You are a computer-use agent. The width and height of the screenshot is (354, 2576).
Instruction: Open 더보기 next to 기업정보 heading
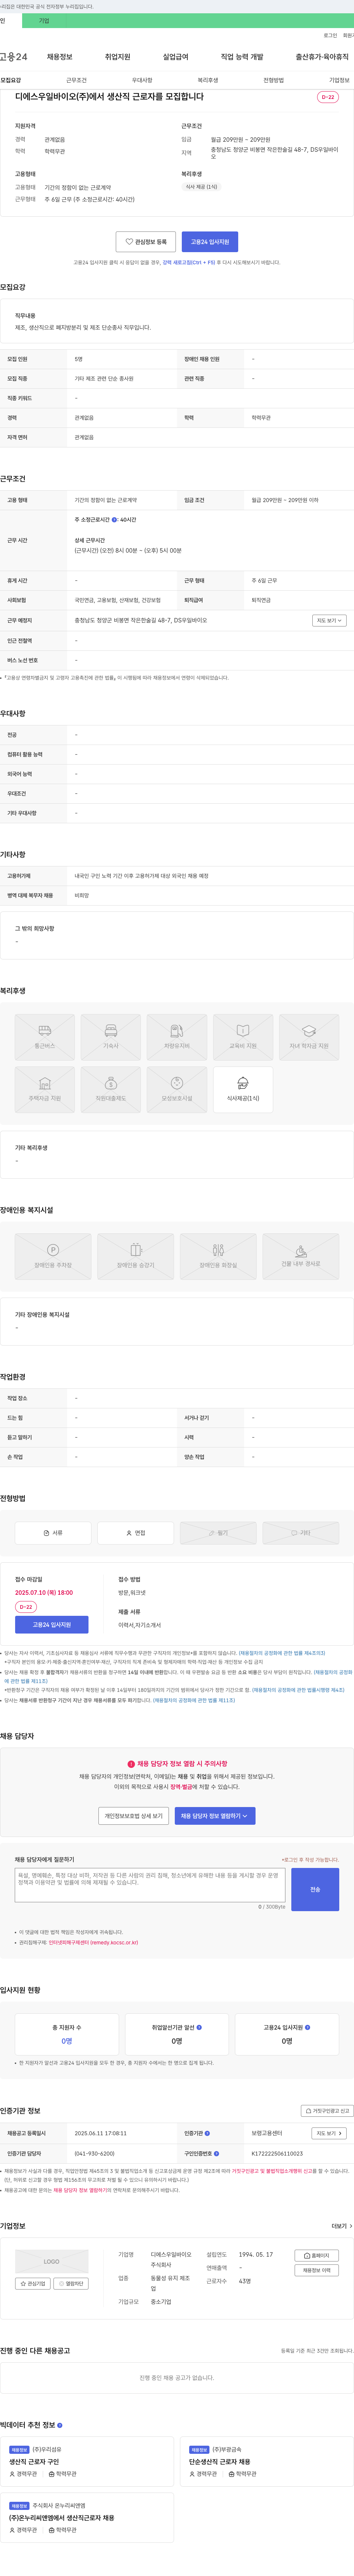tap(341, 2226)
